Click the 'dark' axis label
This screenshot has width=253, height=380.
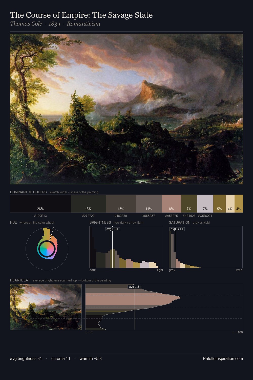93,270
